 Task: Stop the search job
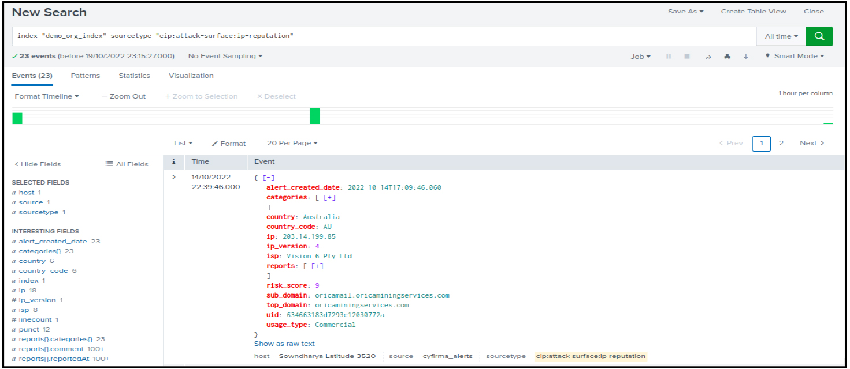coord(687,57)
